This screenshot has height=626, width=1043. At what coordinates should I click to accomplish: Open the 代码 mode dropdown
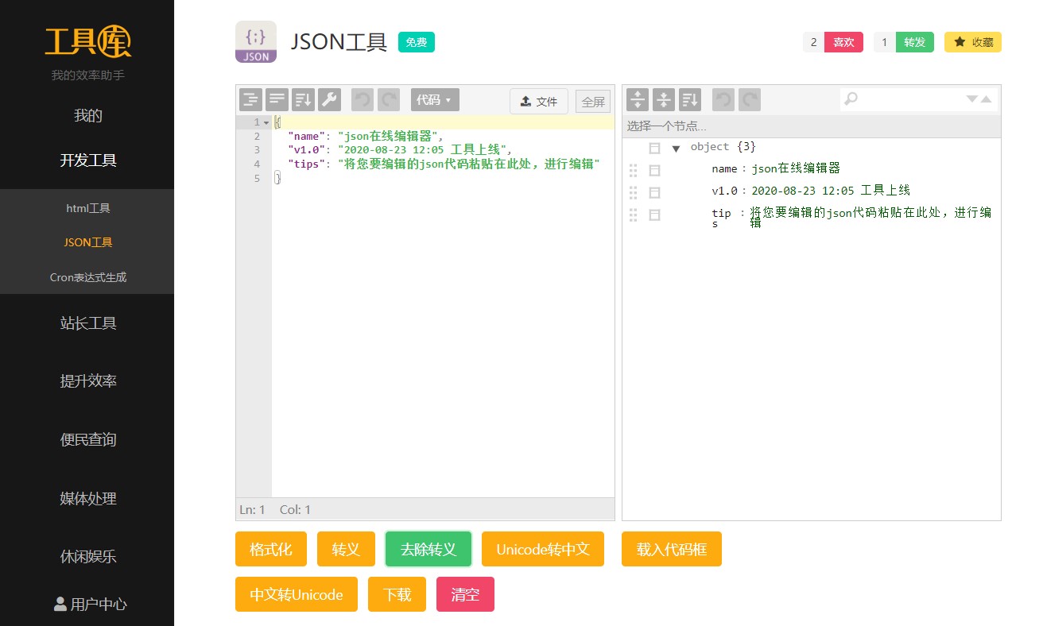coord(435,100)
